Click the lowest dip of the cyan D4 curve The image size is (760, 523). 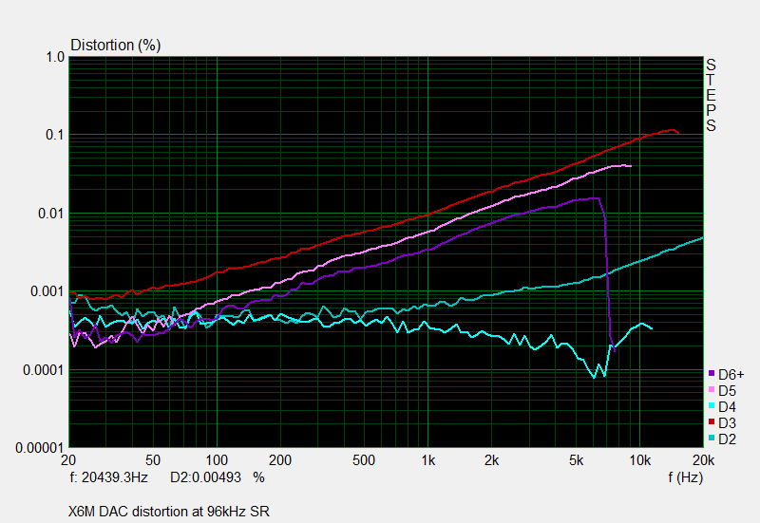coord(595,377)
